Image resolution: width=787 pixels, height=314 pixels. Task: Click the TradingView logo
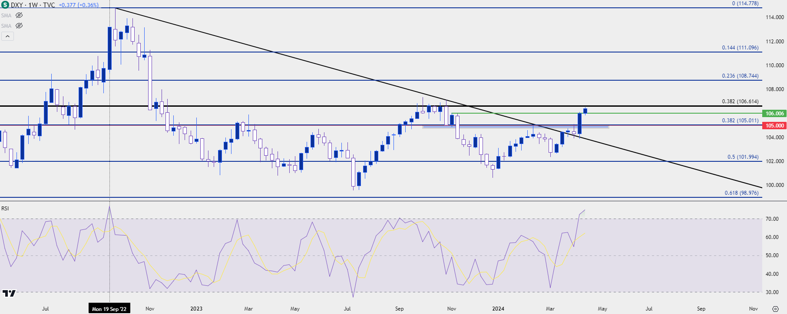9,294
